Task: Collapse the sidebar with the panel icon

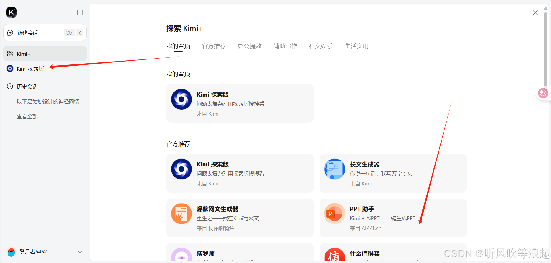Action: click(80, 12)
